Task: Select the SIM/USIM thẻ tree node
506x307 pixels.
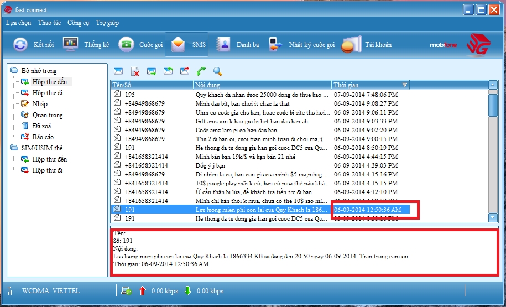Action: [x=41, y=148]
